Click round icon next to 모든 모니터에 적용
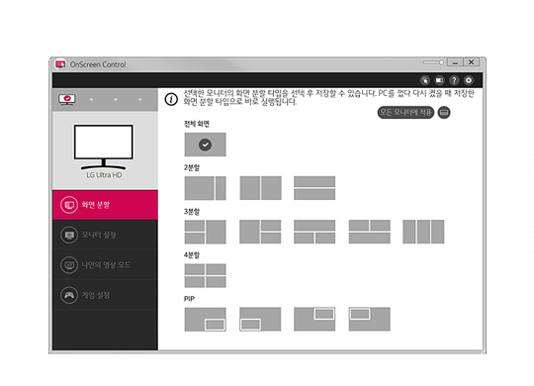Image resolution: width=534 pixels, height=386 pixels. (444, 112)
